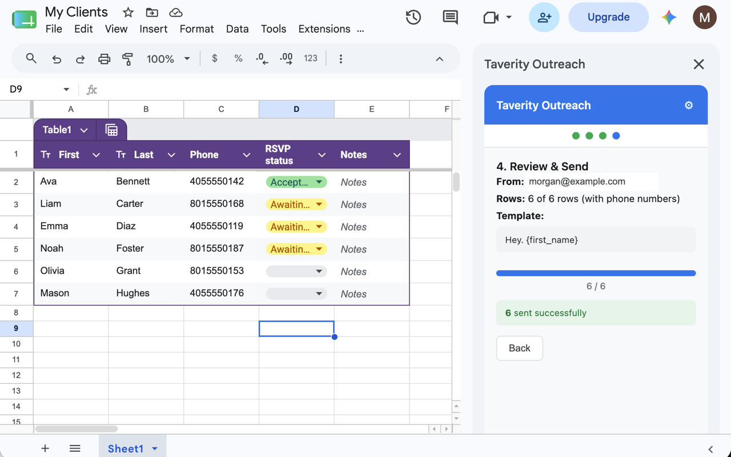Select phone number 8015550187
Image resolution: width=731 pixels, height=457 pixels.
click(x=221, y=248)
